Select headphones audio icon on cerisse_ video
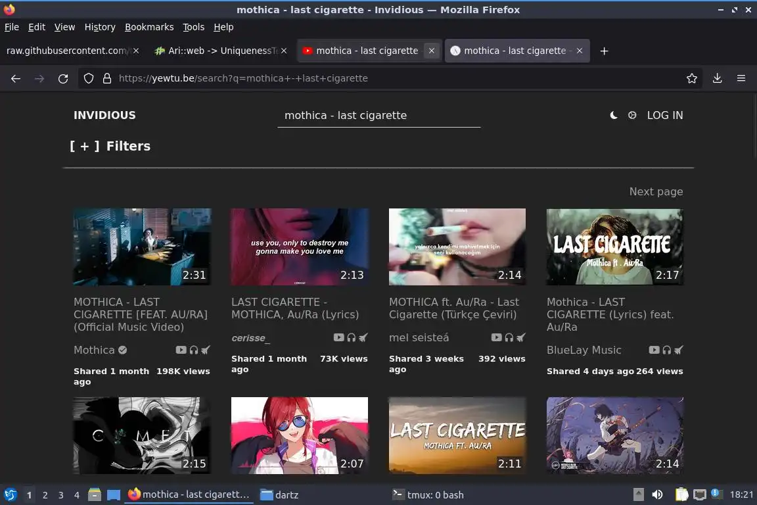757x505 pixels. [352, 337]
